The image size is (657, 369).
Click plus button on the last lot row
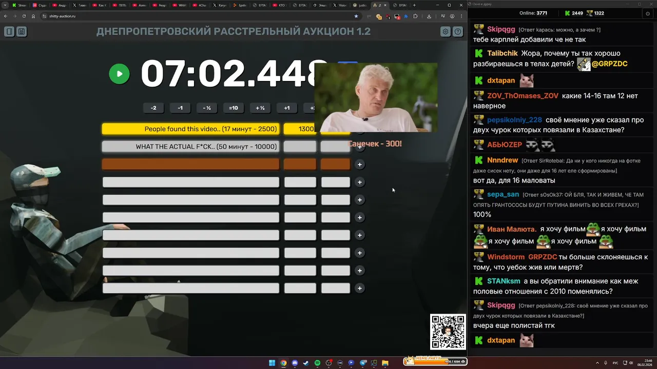click(360, 288)
